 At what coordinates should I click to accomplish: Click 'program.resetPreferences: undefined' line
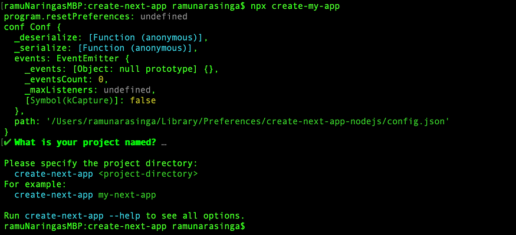(x=96, y=16)
